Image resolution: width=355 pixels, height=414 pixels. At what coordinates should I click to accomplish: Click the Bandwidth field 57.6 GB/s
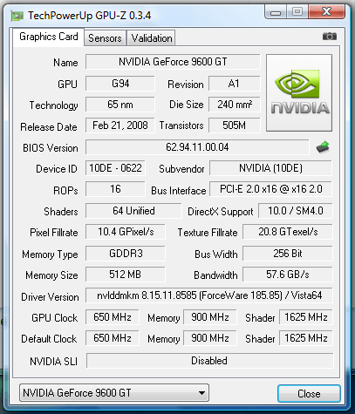tap(288, 275)
